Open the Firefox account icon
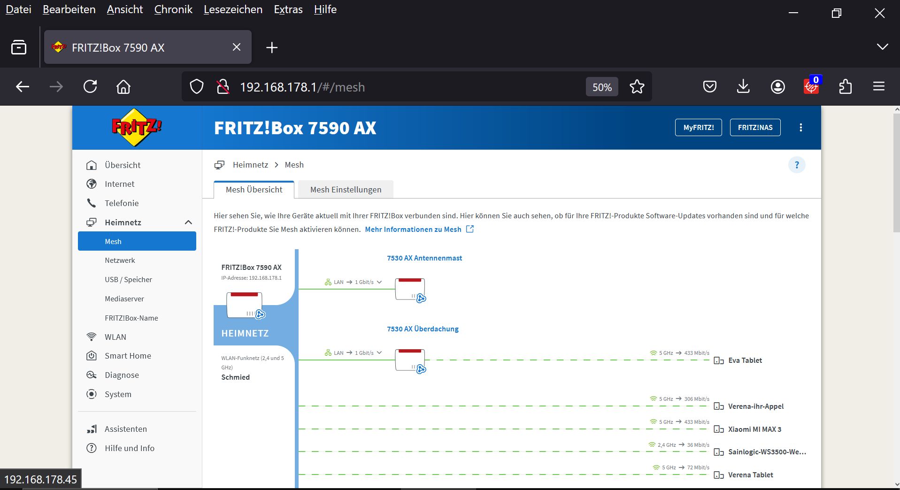The height and width of the screenshot is (490, 900). (778, 87)
